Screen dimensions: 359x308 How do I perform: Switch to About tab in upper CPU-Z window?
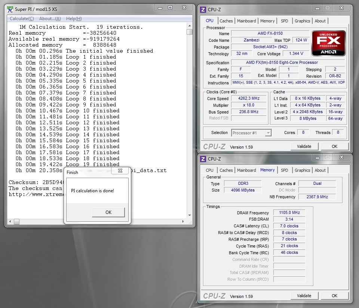tap(320, 21)
